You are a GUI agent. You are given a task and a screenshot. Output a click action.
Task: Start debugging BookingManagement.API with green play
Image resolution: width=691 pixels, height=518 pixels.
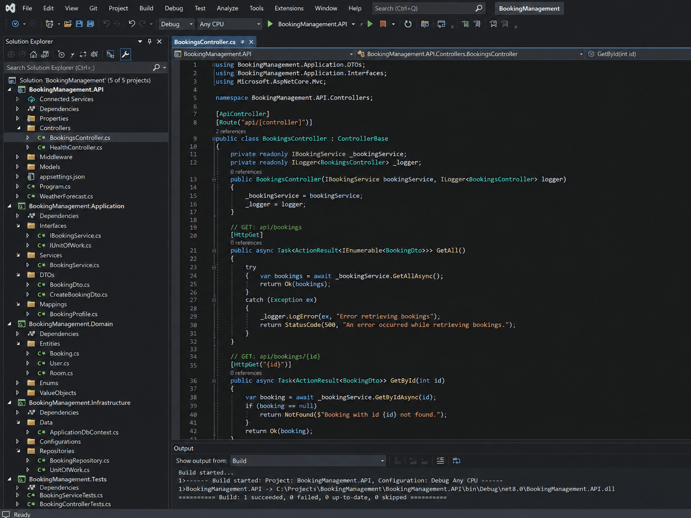coord(270,24)
